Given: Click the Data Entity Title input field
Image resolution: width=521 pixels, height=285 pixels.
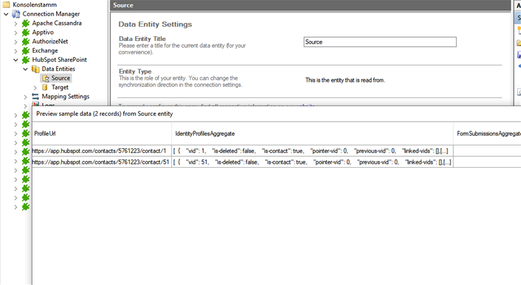Looking at the screenshot, I should pos(380,42).
